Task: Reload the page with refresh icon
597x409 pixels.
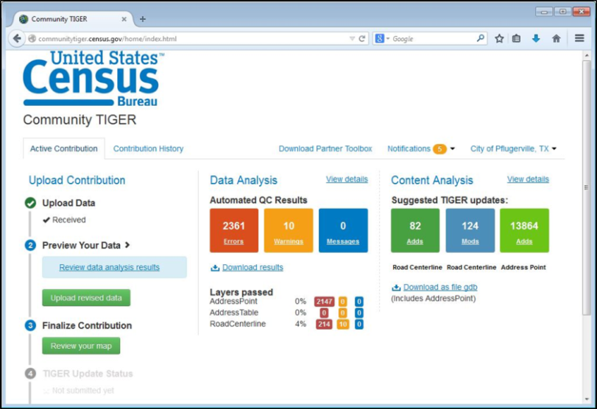Action: point(362,38)
